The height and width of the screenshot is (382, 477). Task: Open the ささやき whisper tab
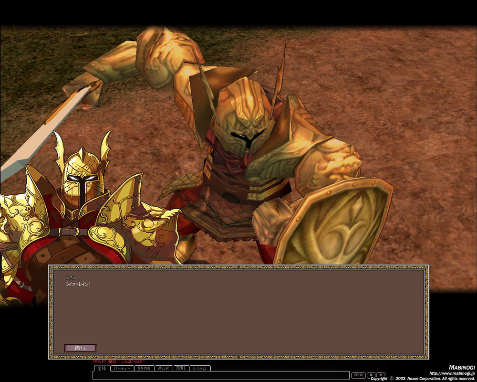click(x=144, y=368)
